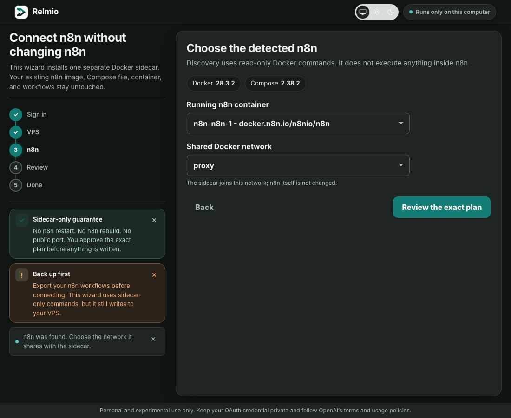Click the Back up first title

pyautogui.click(x=52, y=274)
